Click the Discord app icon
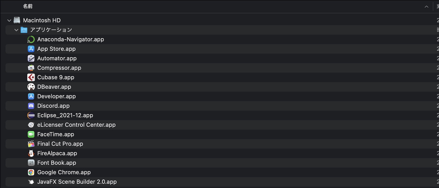Screen dimensions: 439x188 31,106
